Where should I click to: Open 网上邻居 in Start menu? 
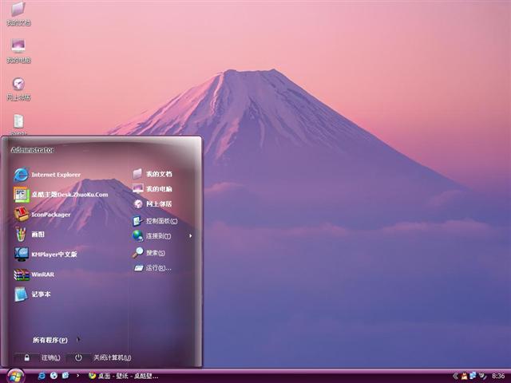(153, 204)
